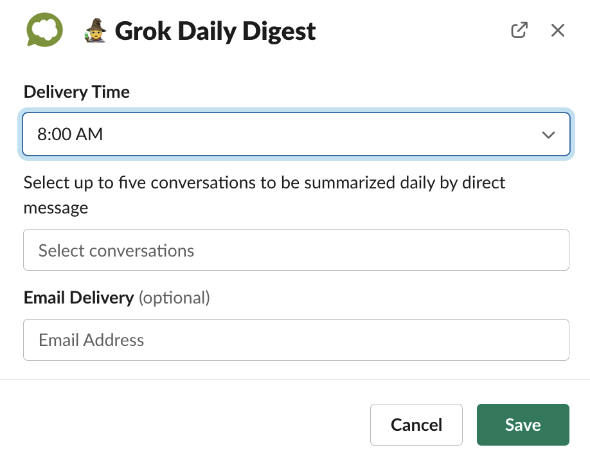Click inside the Email Delivery text box
The height and width of the screenshot is (463, 590).
click(x=296, y=340)
